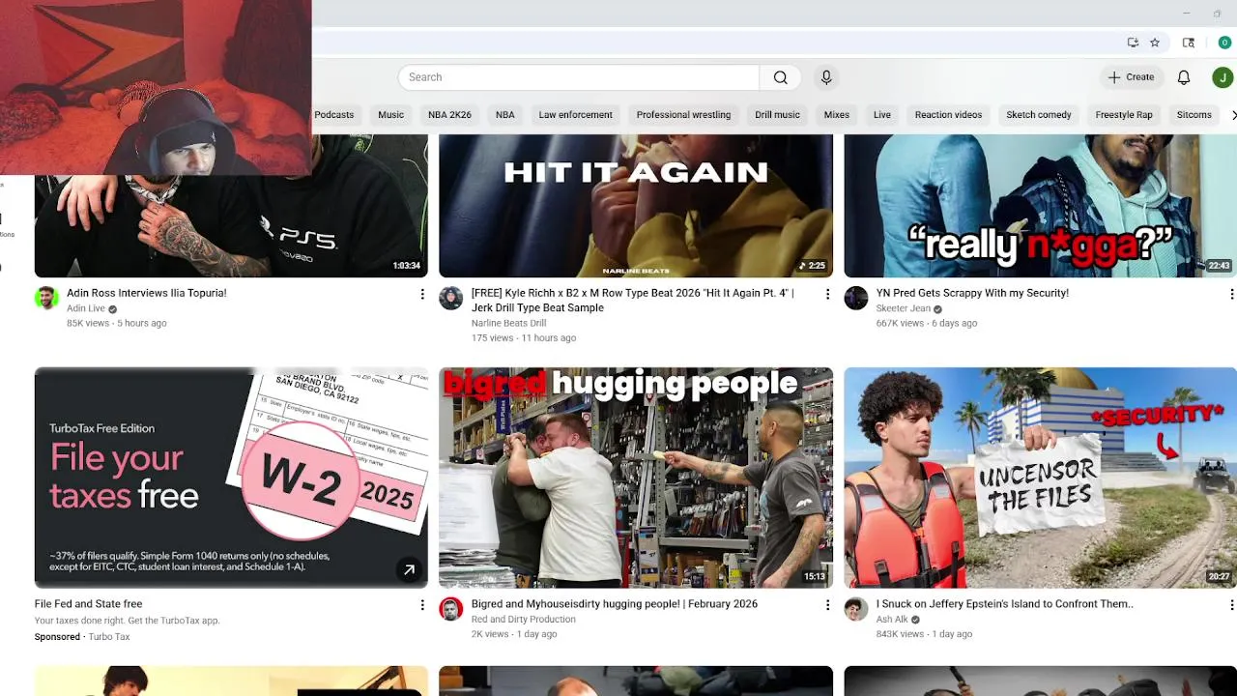Select the Sitcoms chip
The image size is (1237, 696).
1194,115
